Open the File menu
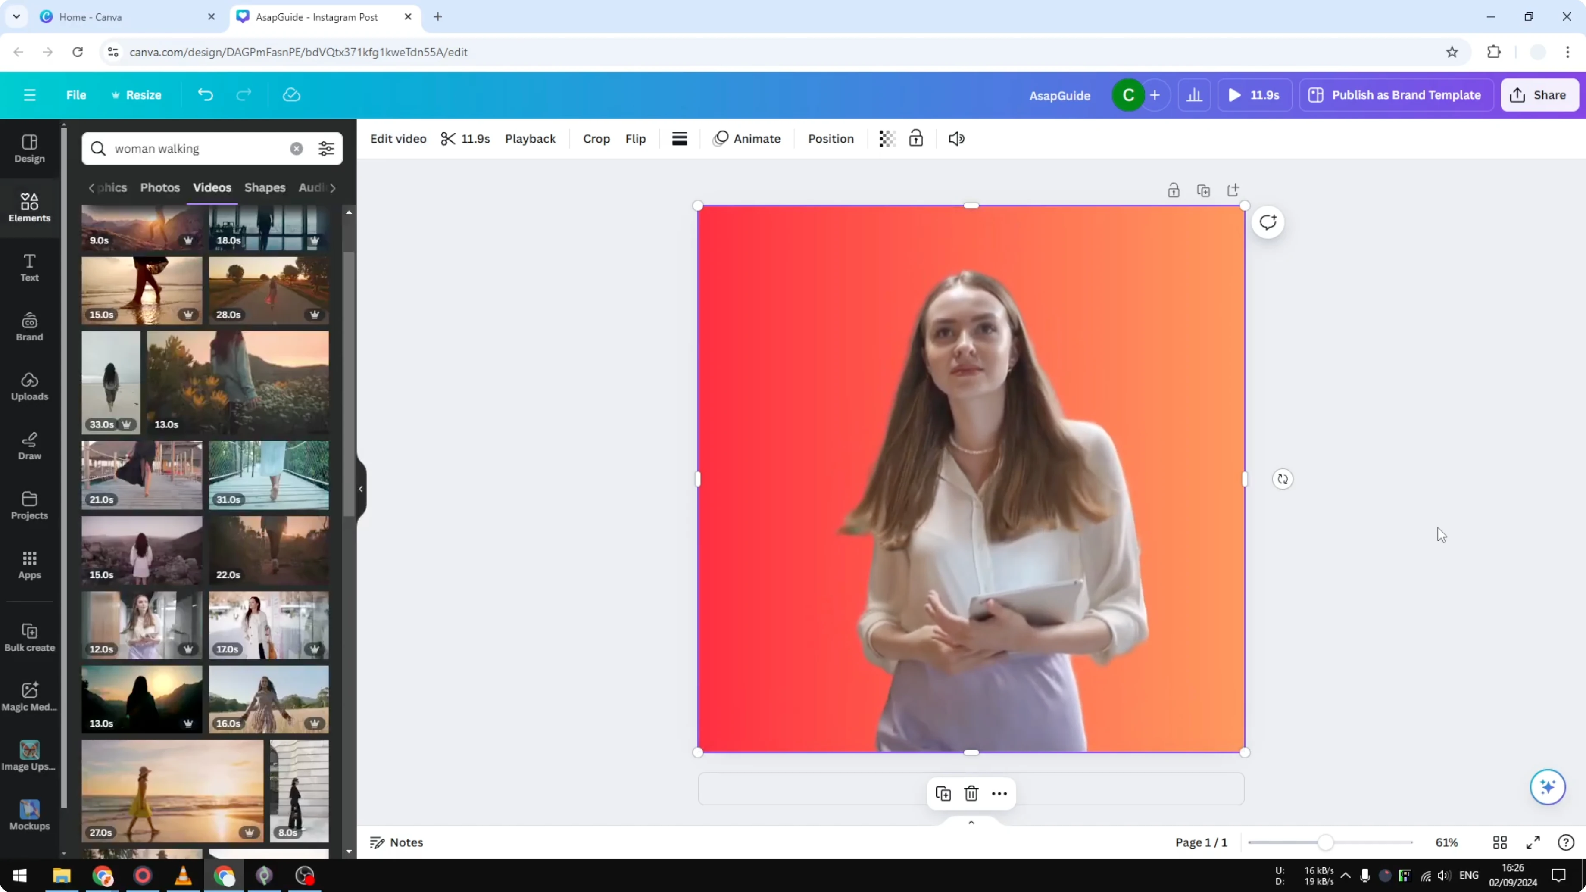This screenshot has height=892, width=1586. [76, 95]
